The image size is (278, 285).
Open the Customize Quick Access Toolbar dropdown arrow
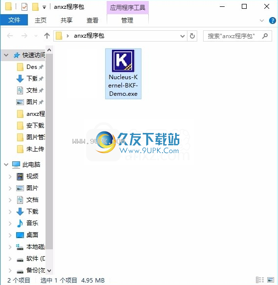click(44, 7)
